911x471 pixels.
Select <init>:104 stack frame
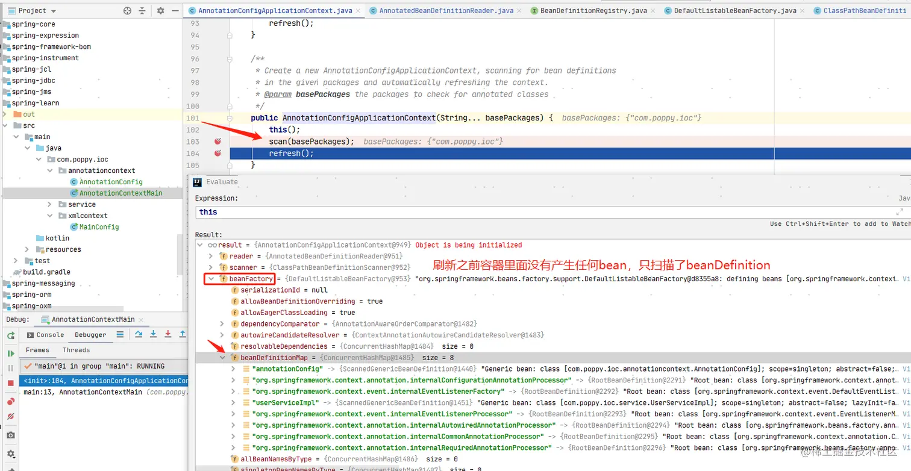104,381
